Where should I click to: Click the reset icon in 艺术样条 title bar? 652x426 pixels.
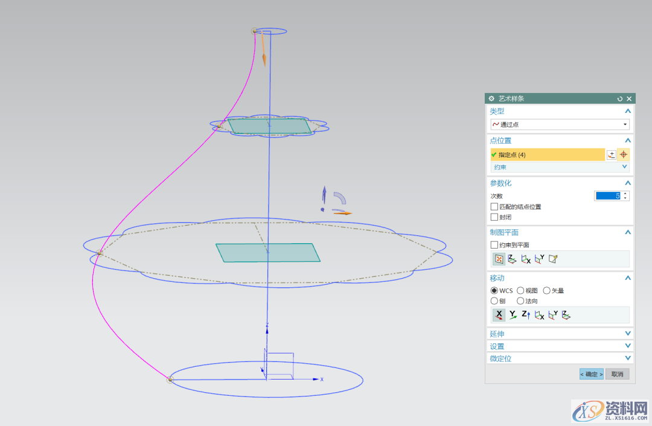pos(619,98)
